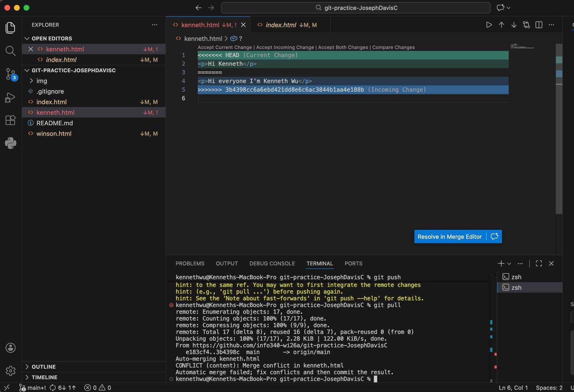This screenshot has width=574, height=392.
Task: Maximize the terminal panel size
Action: 538,263
